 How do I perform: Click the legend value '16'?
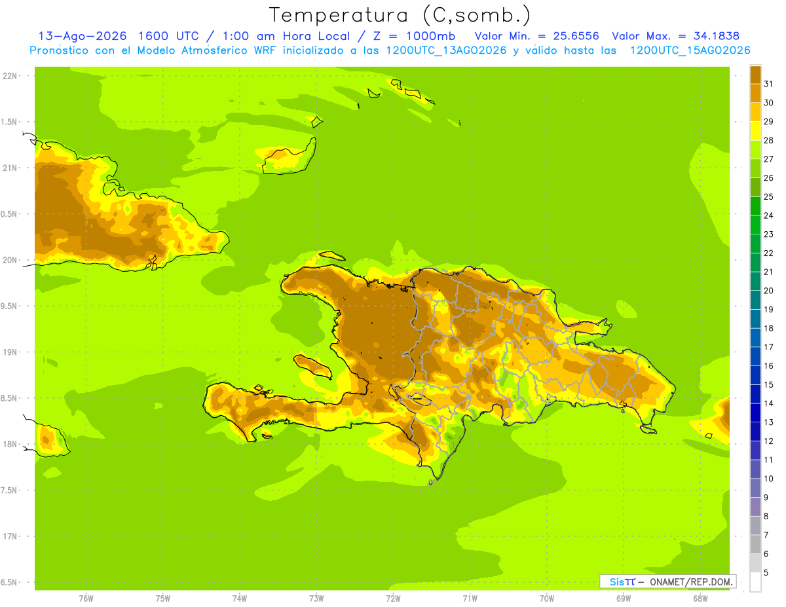click(768, 365)
